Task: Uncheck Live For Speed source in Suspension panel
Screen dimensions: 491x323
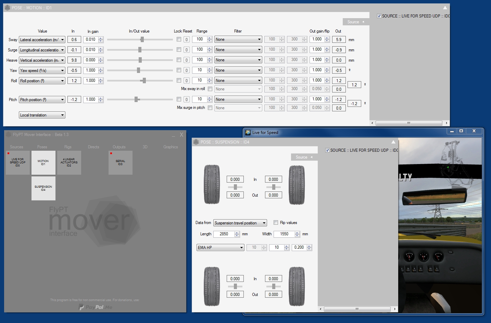Action: pos(327,150)
